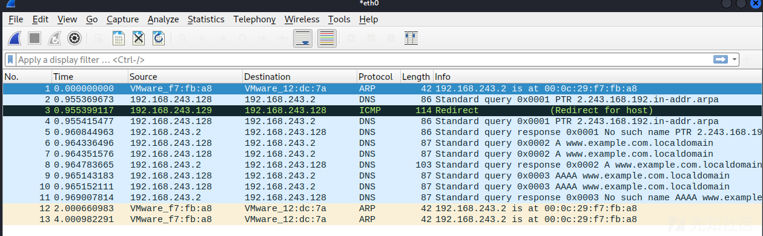Sort packets by the No. column header

click(x=27, y=77)
